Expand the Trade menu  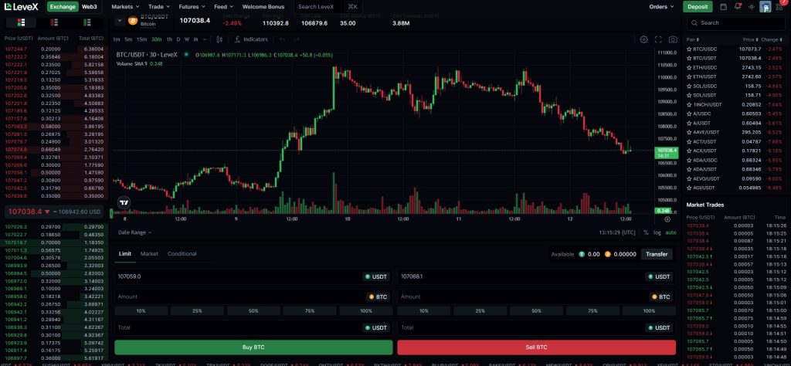tap(159, 6)
